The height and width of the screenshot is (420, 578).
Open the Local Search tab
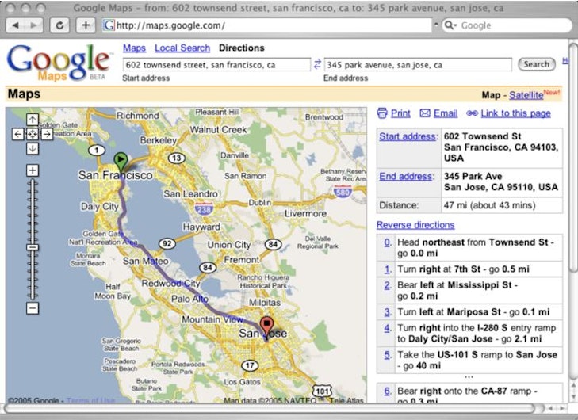point(182,48)
